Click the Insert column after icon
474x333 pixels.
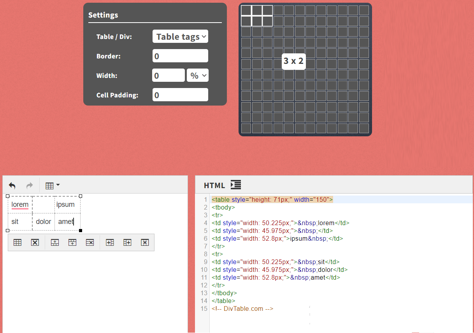click(x=127, y=242)
